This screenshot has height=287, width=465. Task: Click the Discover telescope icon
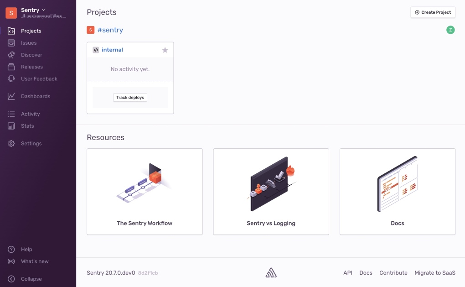coord(11,55)
